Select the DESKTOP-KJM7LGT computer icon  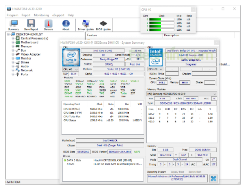13,34
